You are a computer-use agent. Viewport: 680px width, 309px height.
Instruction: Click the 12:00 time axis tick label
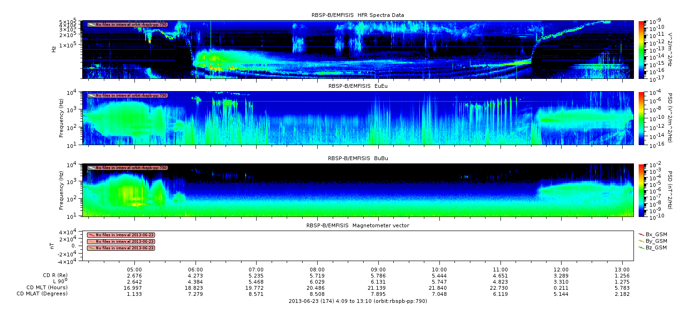[x=561, y=270]
